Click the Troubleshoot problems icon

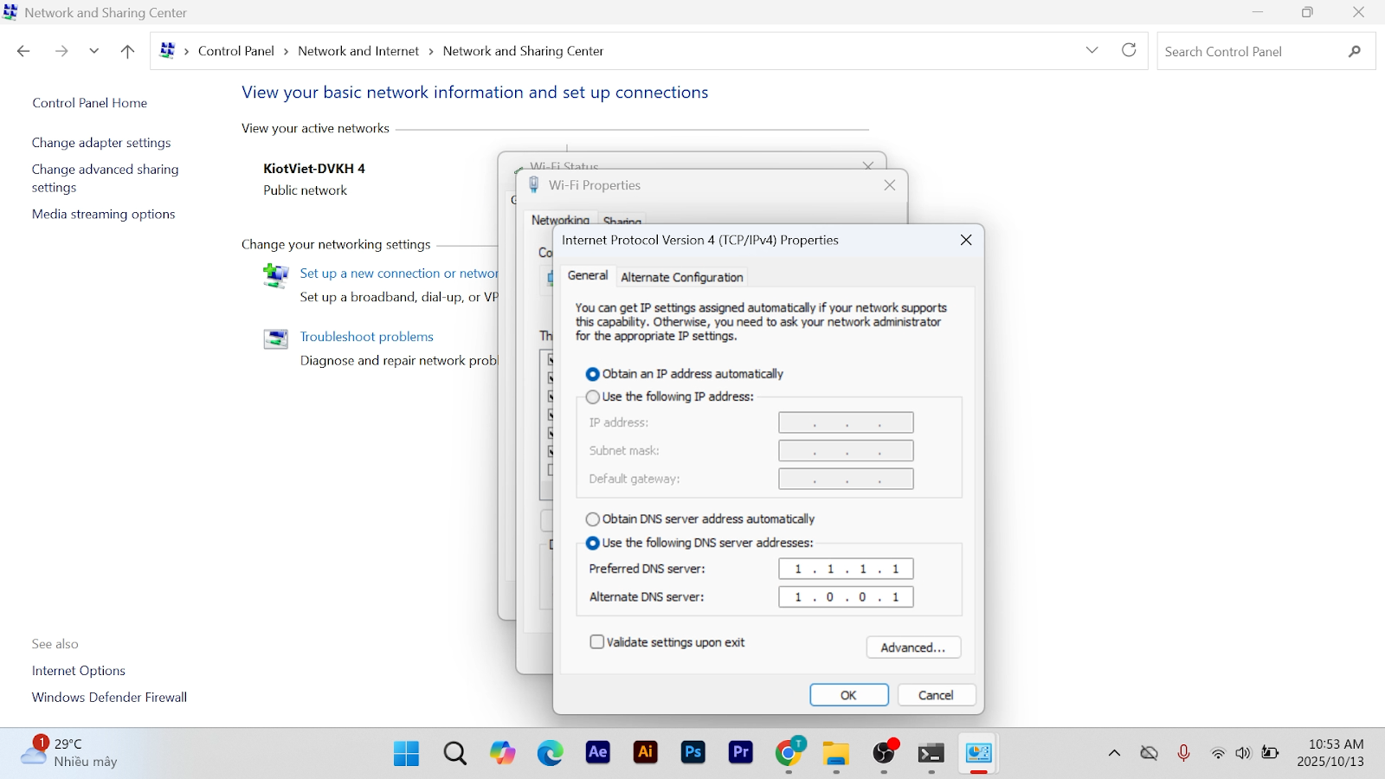275,338
